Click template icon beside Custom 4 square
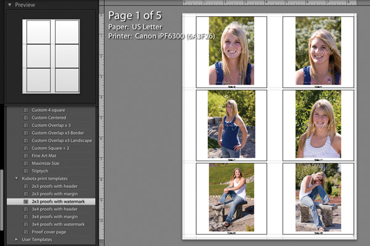The image size is (370, 246). (26, 110)
